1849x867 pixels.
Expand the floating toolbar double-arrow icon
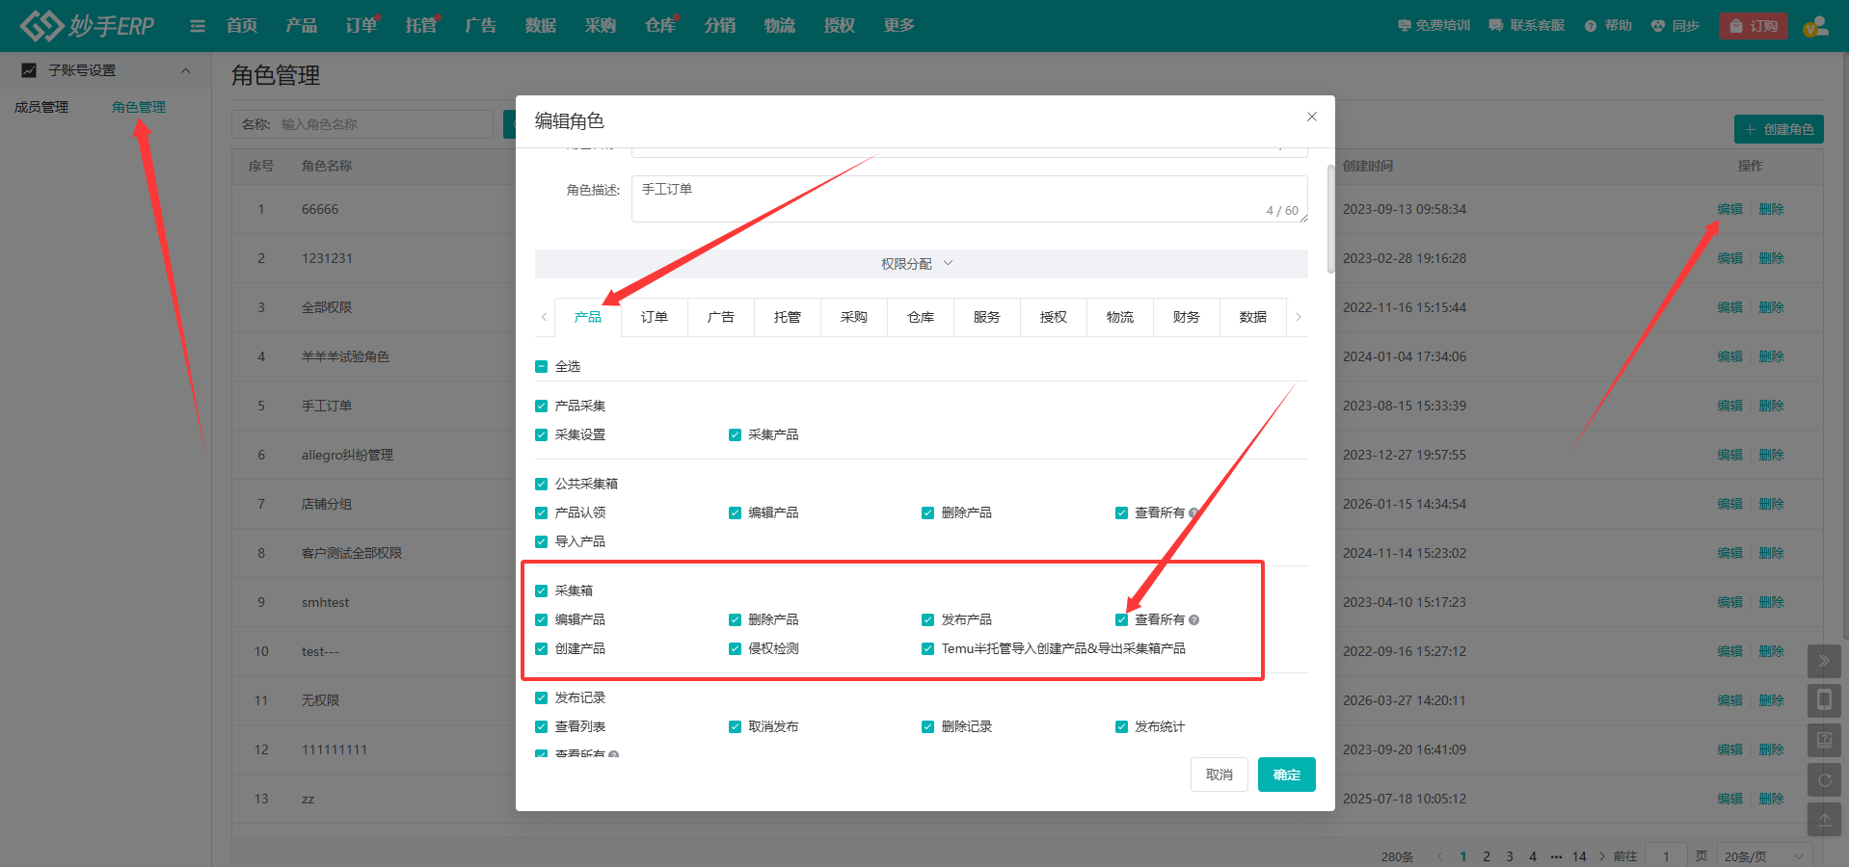1824,661
